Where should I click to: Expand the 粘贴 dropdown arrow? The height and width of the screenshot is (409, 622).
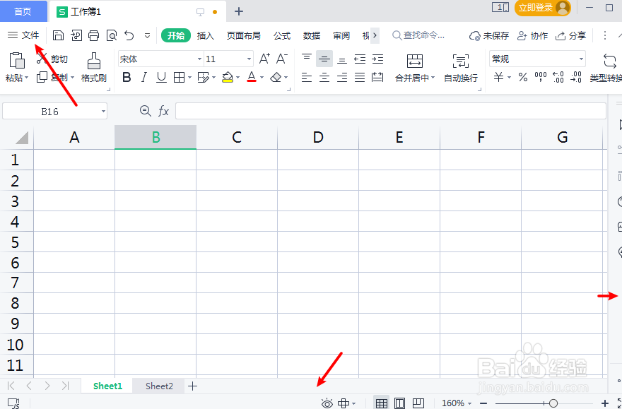pyautogui.click(x=27, y=78)
